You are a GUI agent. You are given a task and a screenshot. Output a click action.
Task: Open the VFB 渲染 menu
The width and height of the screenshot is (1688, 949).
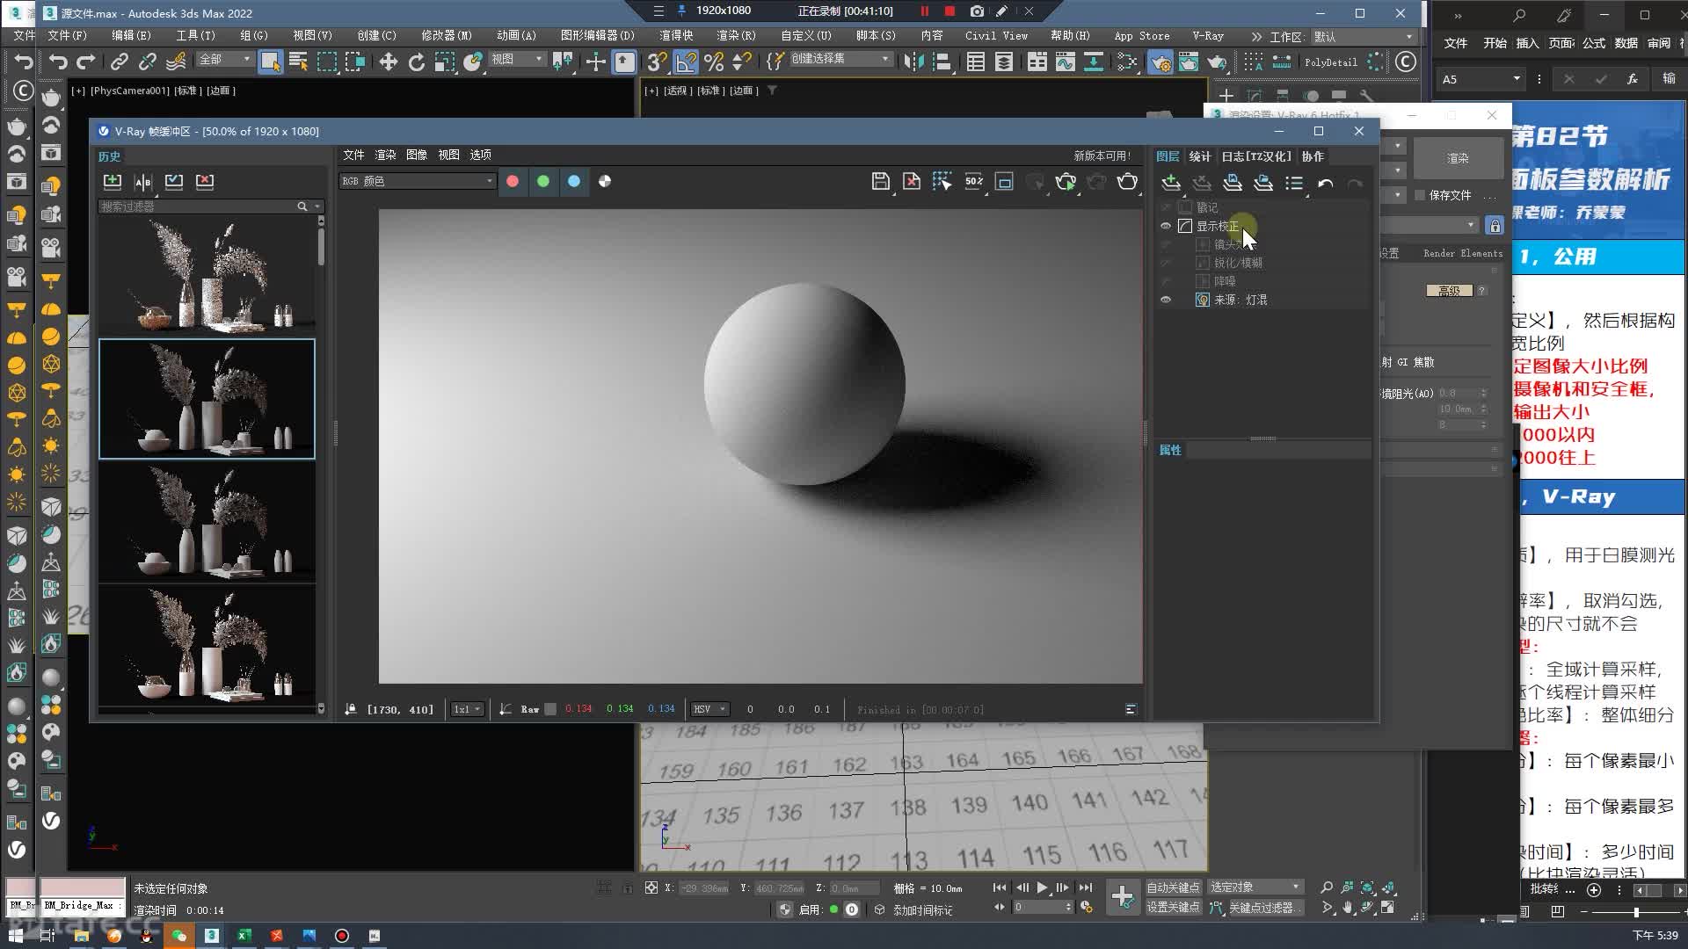[x=385, y=155]
